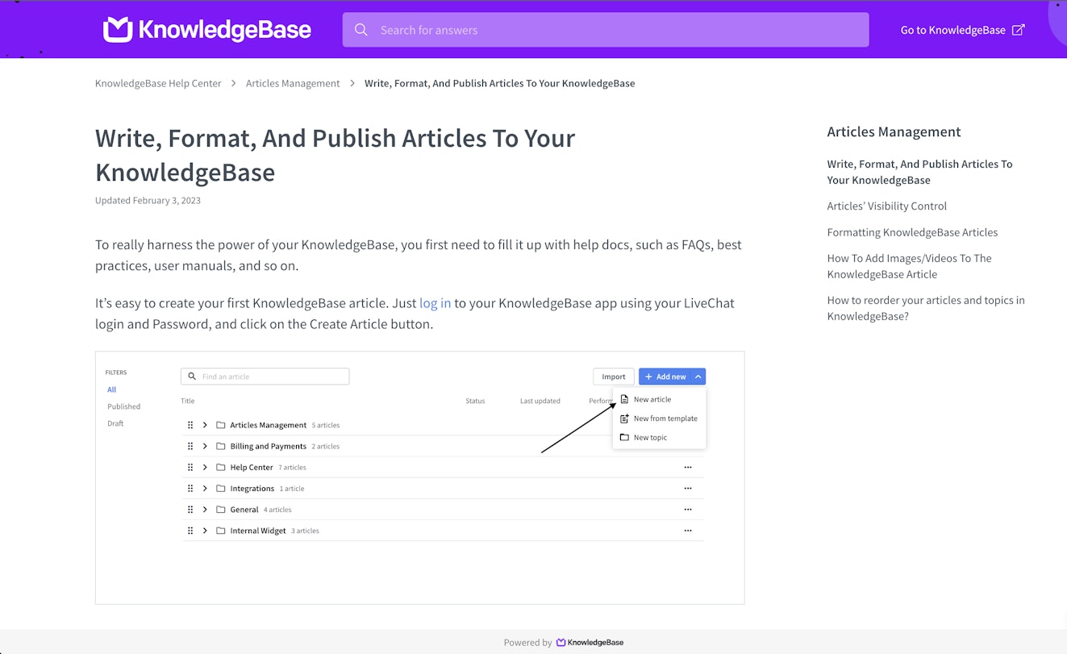Image resolution: width=1067 pixels, height=654 pixels.
Task: Open How to reorder your articles sidebar link
Action: (x=926, y=308)
